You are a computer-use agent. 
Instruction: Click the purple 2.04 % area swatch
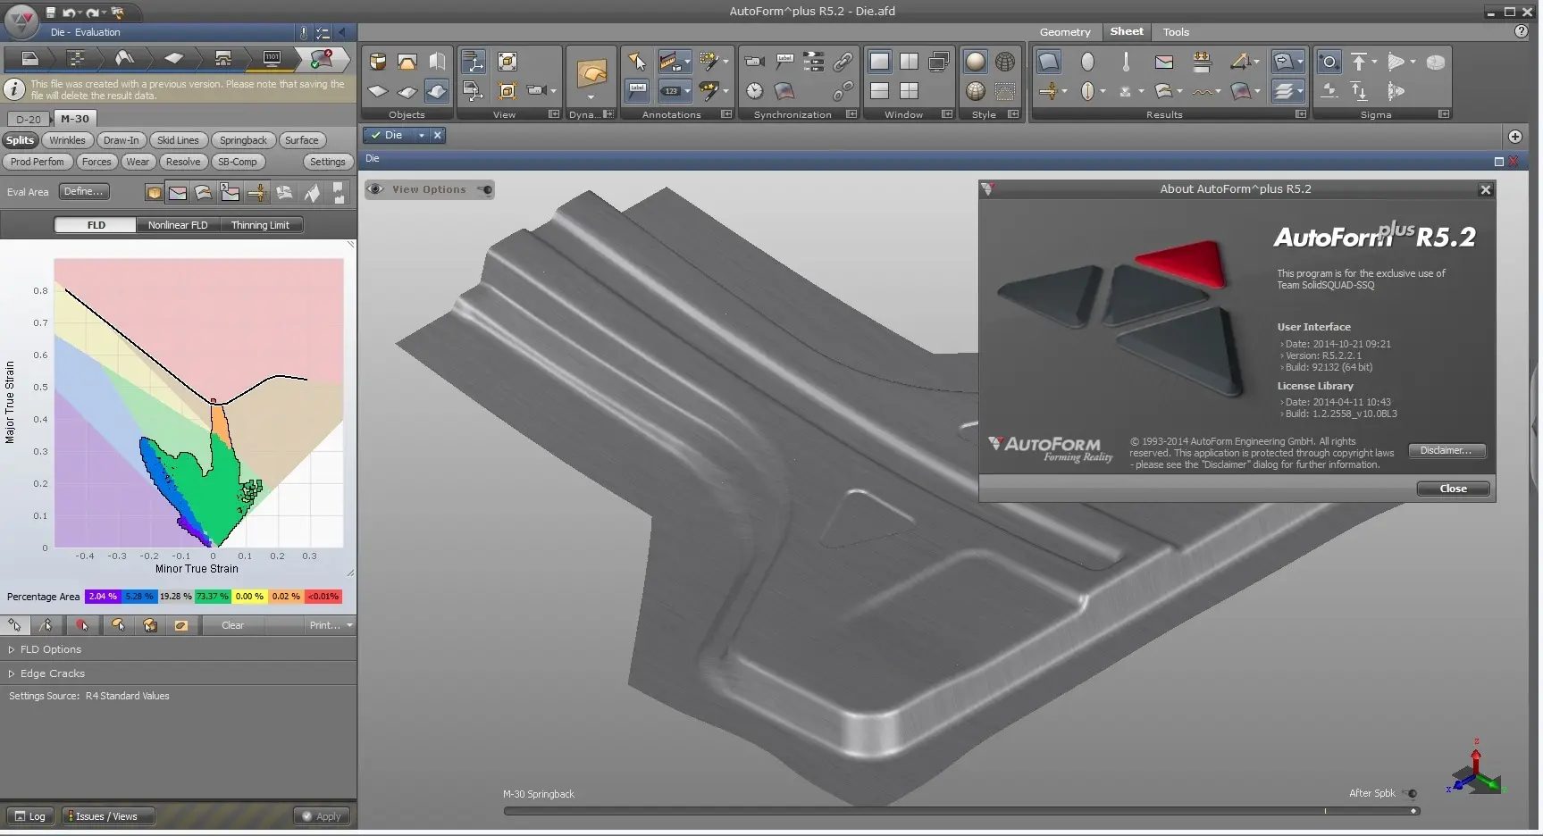pyautogui.click(x=103, y=597)
